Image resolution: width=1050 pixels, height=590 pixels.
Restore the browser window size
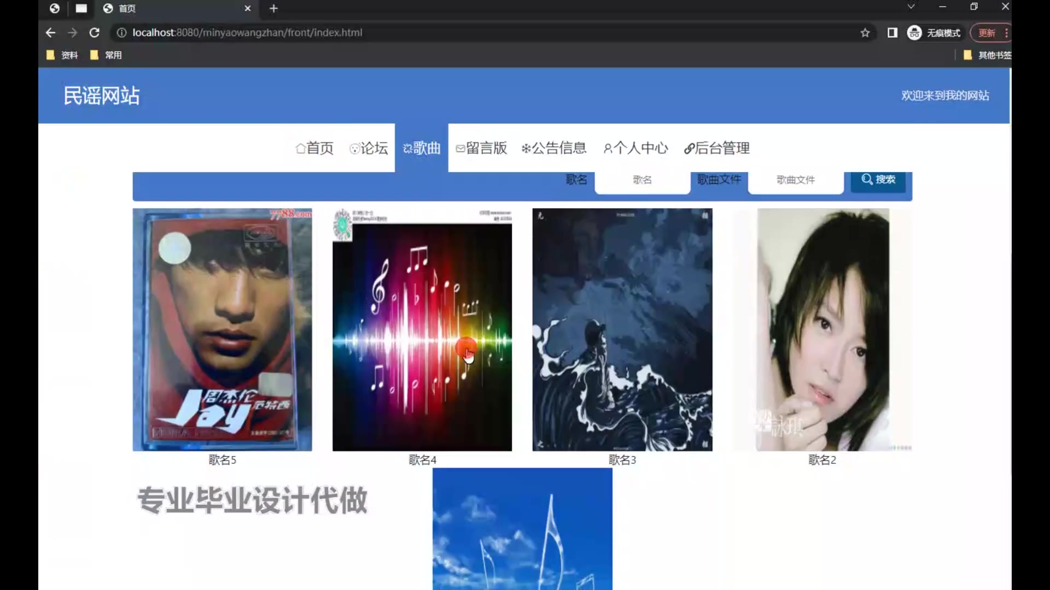pos(974,7)
